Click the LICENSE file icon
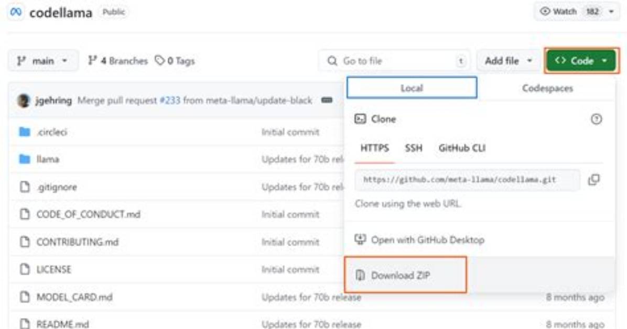Viewport: 627px width, 329px height. 25,269
